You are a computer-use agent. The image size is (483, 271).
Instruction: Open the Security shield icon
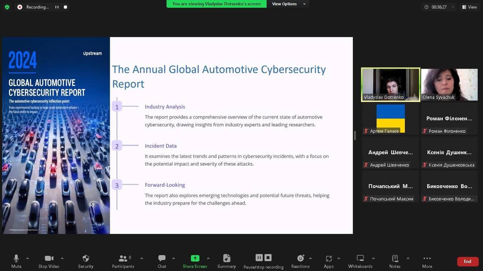pos(86,259)
